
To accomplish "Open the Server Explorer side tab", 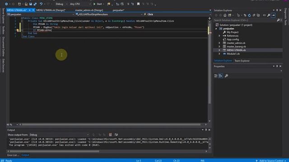I will point(3,16).
